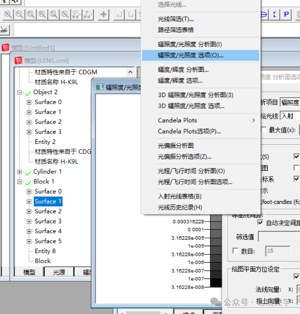This screenshot has height=314, width=300.
Task: Open 光线筛选(T)... from the menu
Action: click(x=201, y=19)
